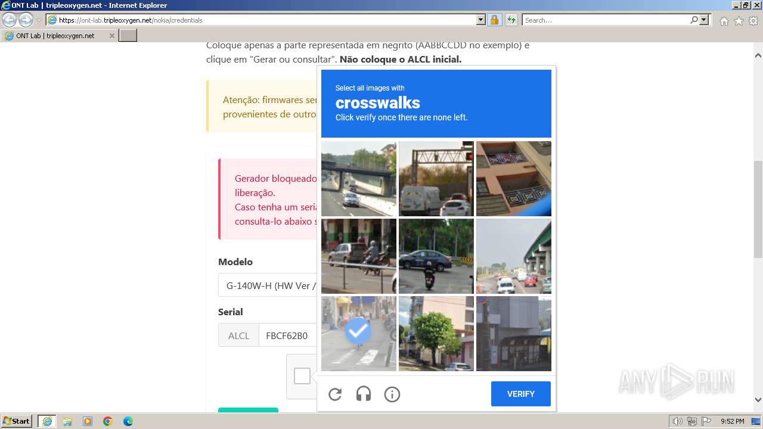This screenshot has width=763, height=429.
Task: Open the network tray icon
Action: (692, 421)
